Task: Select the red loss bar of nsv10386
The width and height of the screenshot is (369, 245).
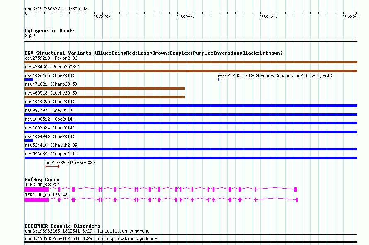Action: [53, 167]
